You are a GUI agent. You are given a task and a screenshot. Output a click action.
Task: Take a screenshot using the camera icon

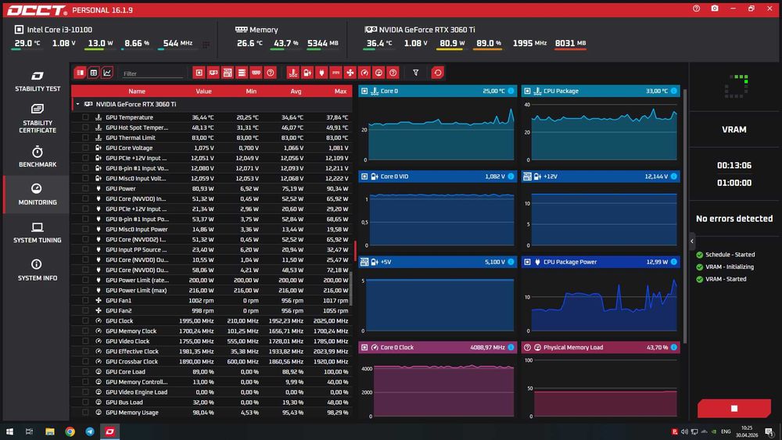(x=715, y=9)
